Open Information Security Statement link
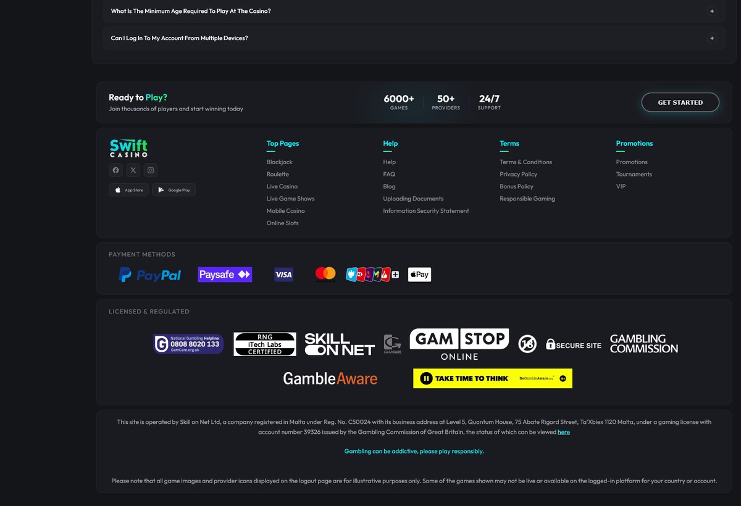Viewport: 741px width, 506px height. click(x=426, y=211)
